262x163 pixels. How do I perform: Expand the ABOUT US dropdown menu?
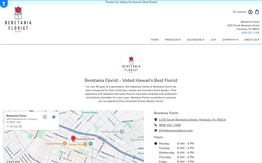click(251, 40)
